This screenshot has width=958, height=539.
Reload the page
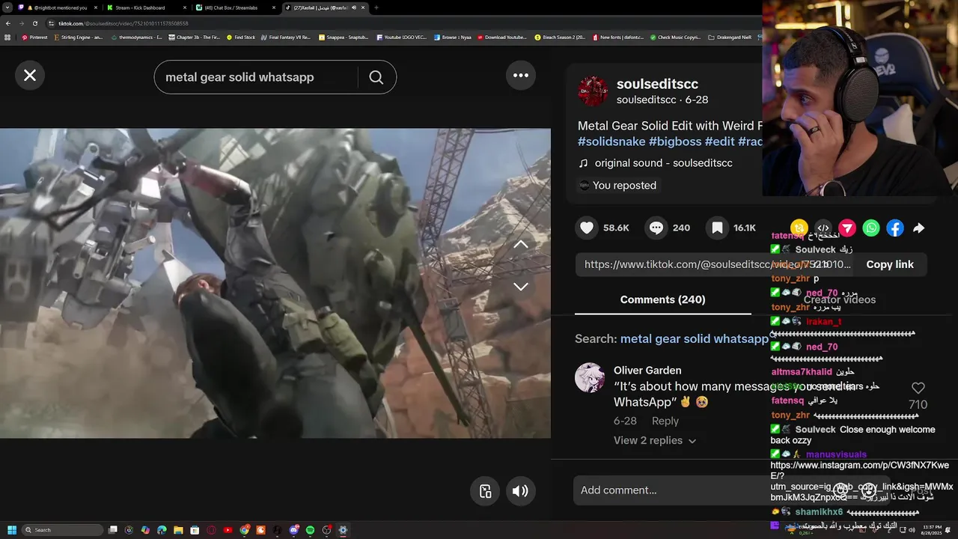[34, 23]
